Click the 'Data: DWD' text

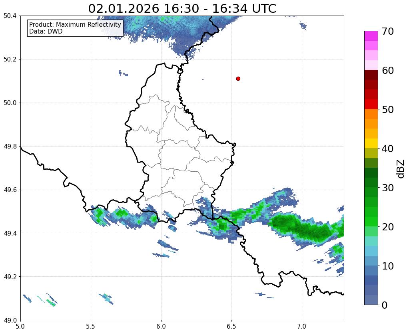pyautogui.click(x=46, y=32)
